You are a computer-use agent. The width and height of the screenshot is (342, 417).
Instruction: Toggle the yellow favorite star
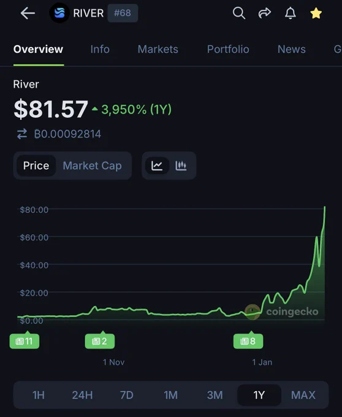pyautogui.click(x=316, y=13)
